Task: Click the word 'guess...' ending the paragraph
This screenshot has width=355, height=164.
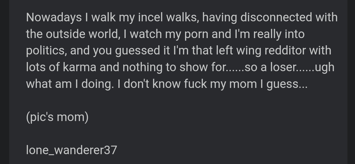Action: coord(287,84)
